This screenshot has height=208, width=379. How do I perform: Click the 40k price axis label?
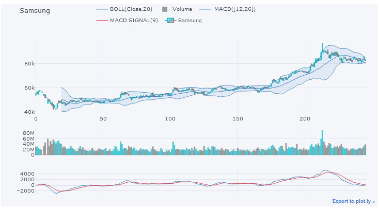29,112
